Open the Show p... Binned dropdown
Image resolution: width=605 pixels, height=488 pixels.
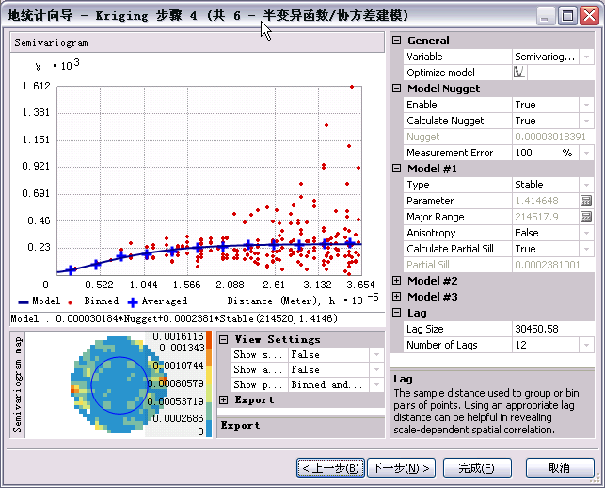(x=376, y=384)
